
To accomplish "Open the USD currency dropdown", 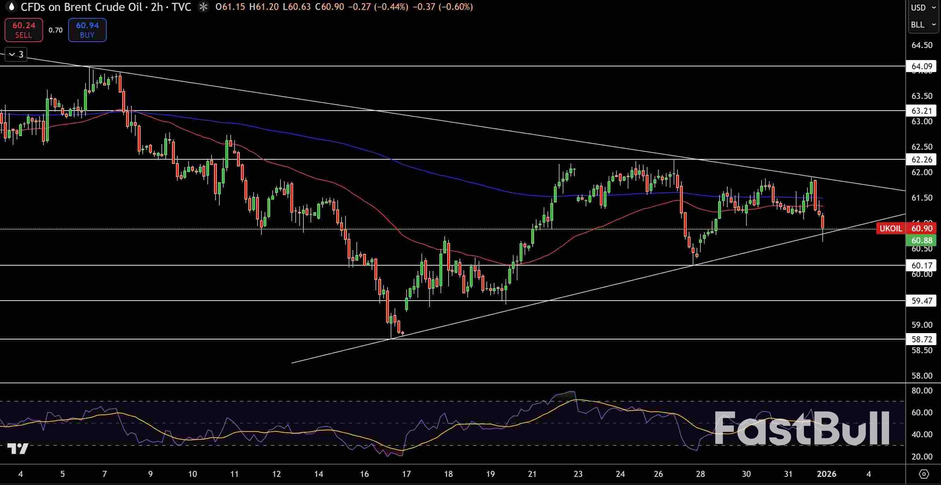I will (923, 8).
